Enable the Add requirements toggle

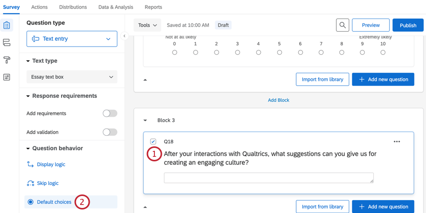[x=110, y=113]
